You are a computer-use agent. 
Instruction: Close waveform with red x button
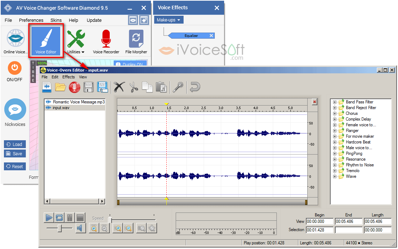point(314,102)
